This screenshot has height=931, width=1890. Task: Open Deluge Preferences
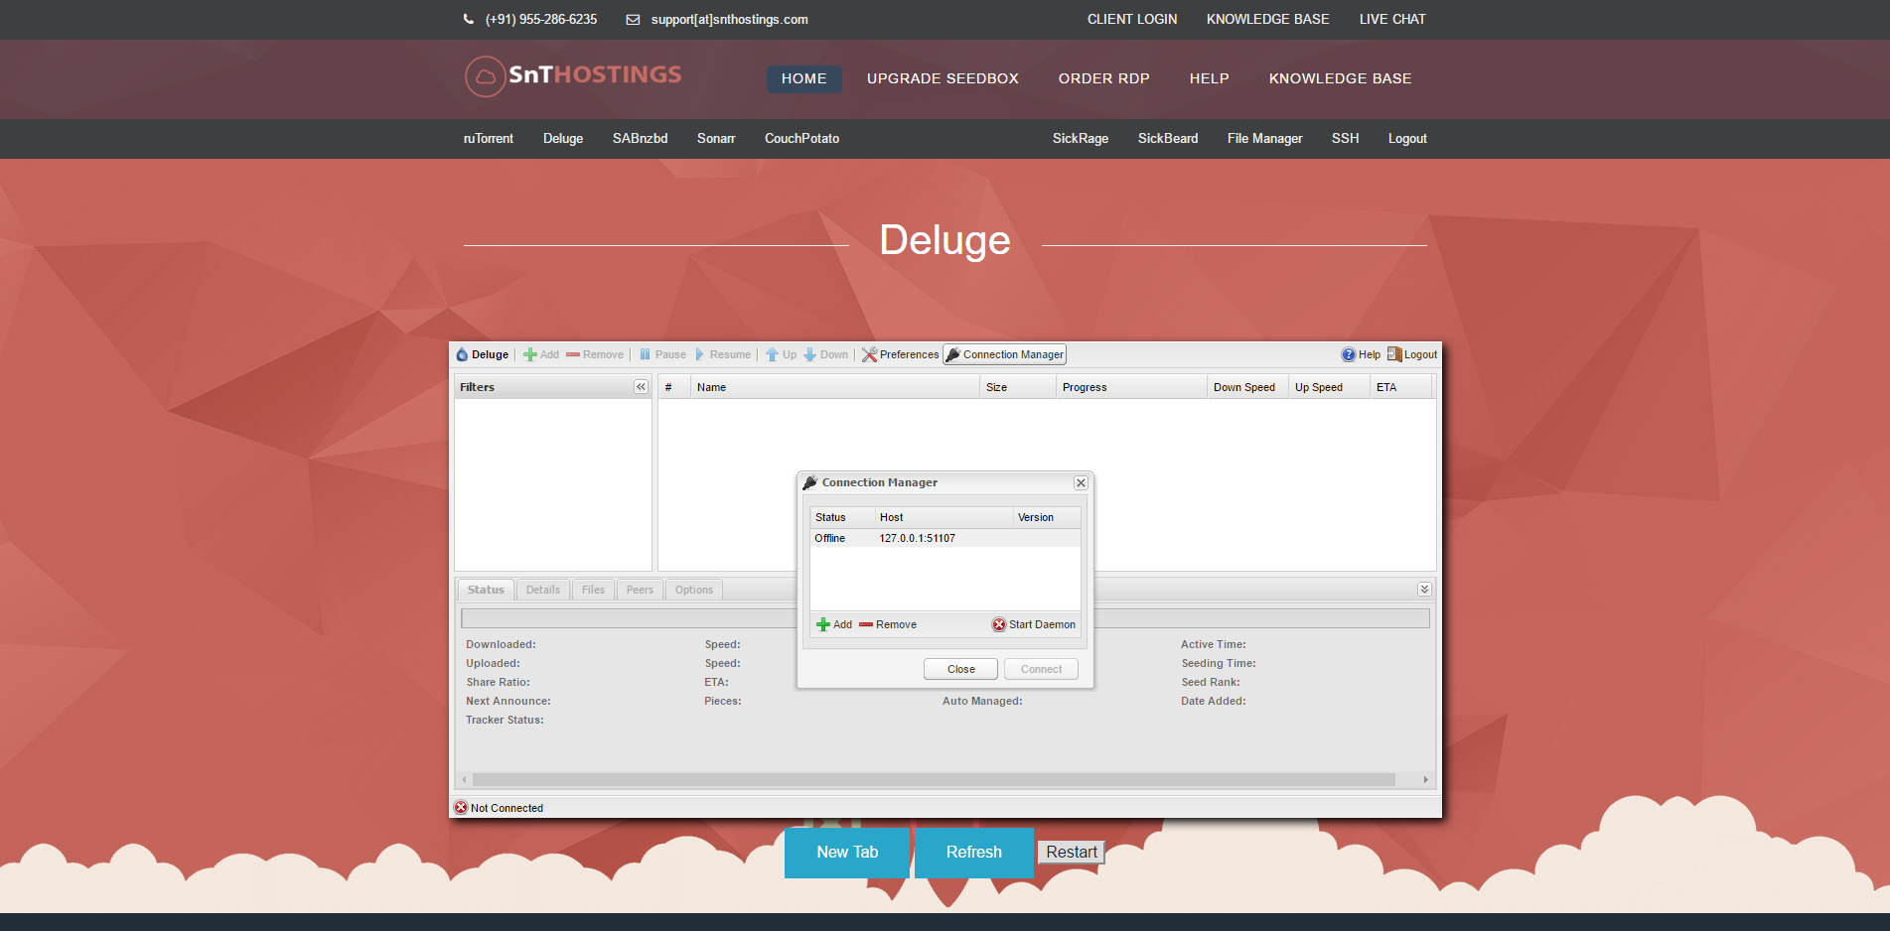point(900,354)
